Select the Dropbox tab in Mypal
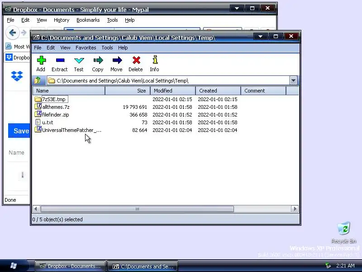362x272 pixels. [18, 57]
